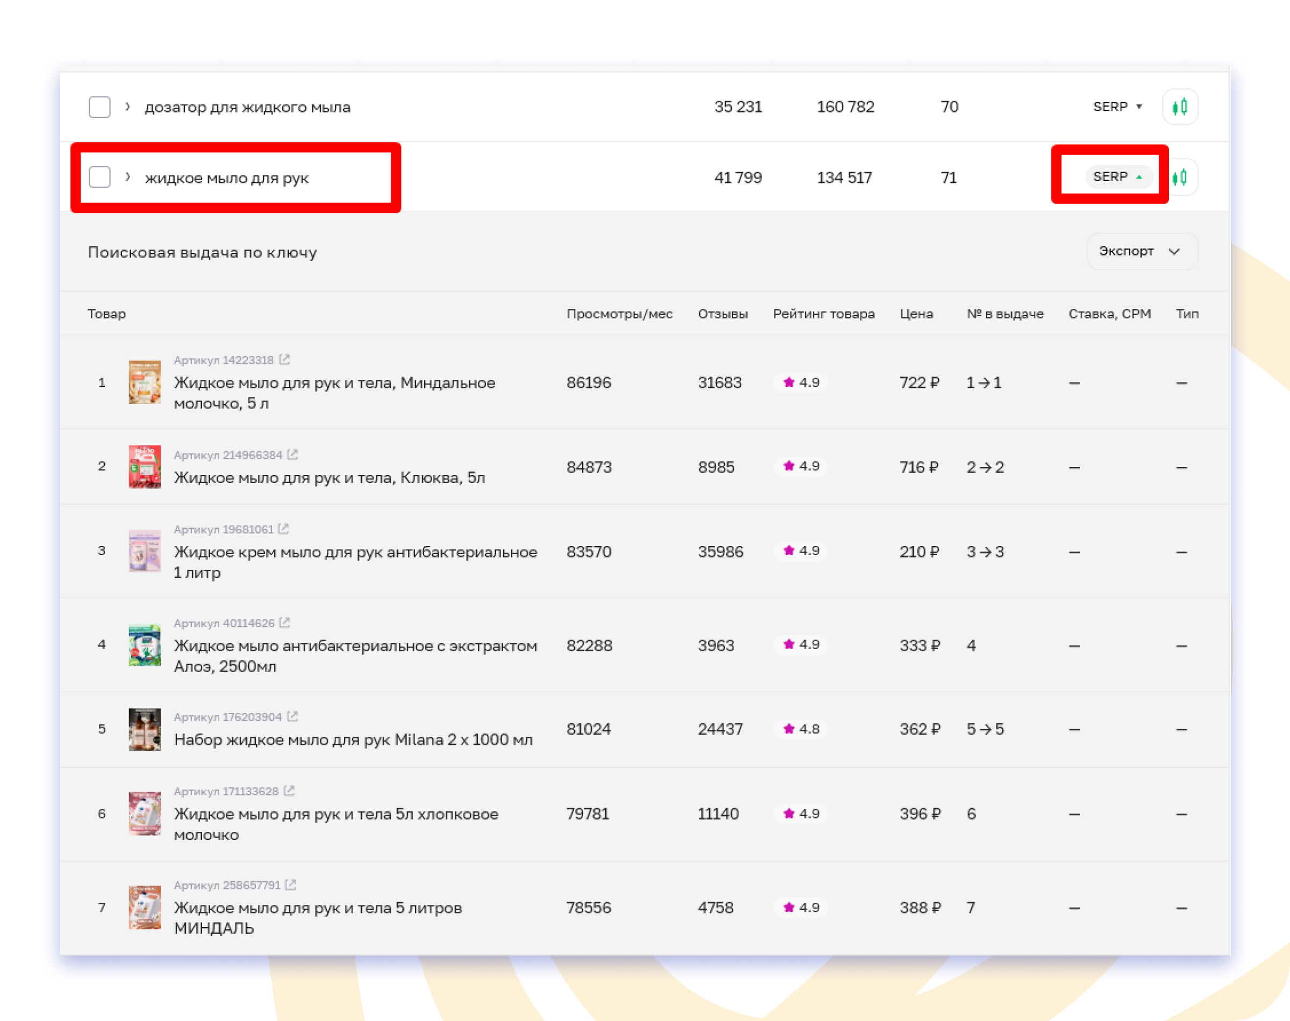Click thumbnail of Клюква 5л soap

[x=145, y=467]
